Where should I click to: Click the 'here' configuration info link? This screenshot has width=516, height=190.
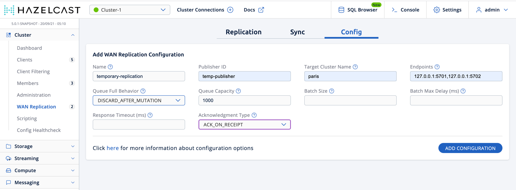point(113,148)
